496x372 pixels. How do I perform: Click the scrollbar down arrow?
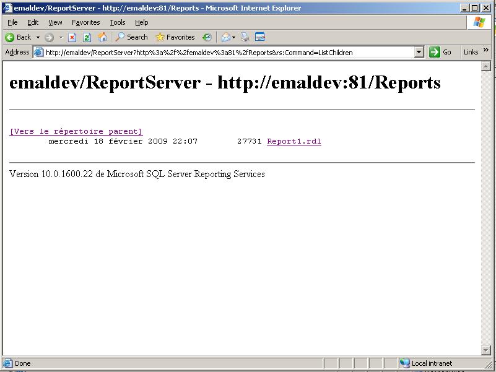[485, 350]
